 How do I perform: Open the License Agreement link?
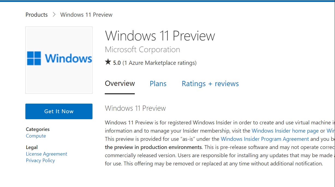(46, 154)
